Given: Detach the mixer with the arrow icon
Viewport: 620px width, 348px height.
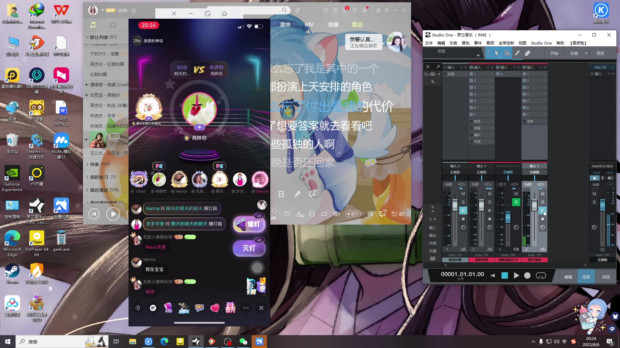Looking at the screenshot, I should pyautogui.click(x=438, y=67).
